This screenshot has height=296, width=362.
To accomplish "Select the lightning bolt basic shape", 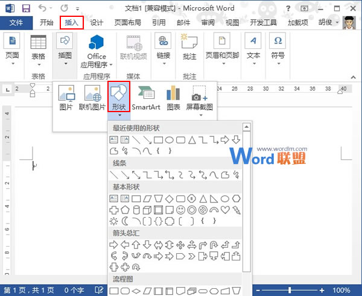I will point(237,210).
